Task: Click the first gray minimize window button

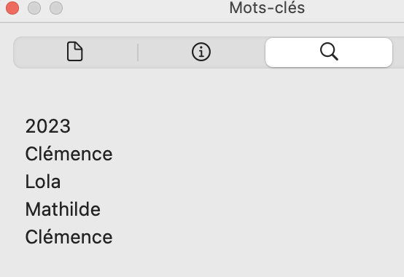Action: (x=34, y=8)
